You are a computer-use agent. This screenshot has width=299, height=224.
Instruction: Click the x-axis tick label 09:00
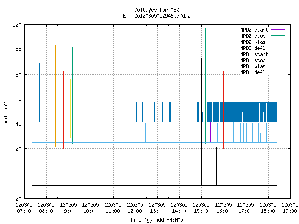point(69,211)
